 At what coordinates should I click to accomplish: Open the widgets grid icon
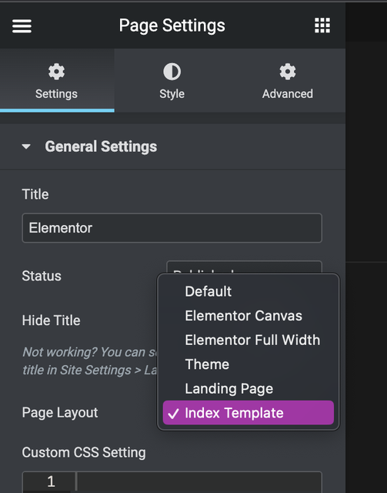322,25
